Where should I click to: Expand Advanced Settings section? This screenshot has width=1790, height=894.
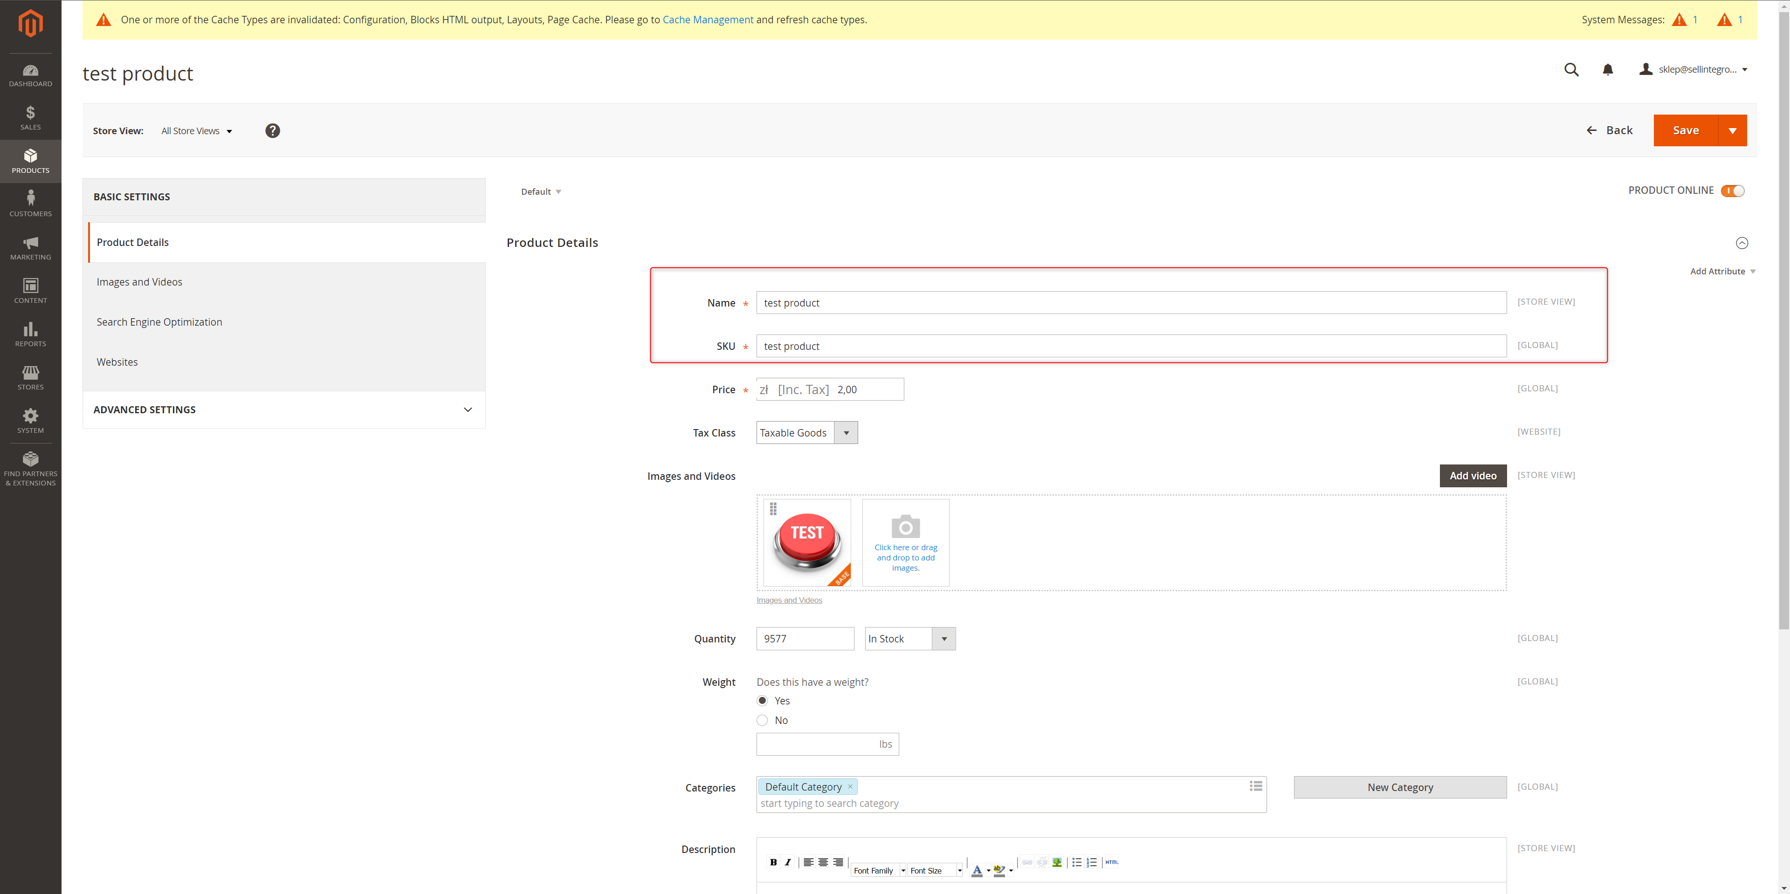click(x=283, y=410)
